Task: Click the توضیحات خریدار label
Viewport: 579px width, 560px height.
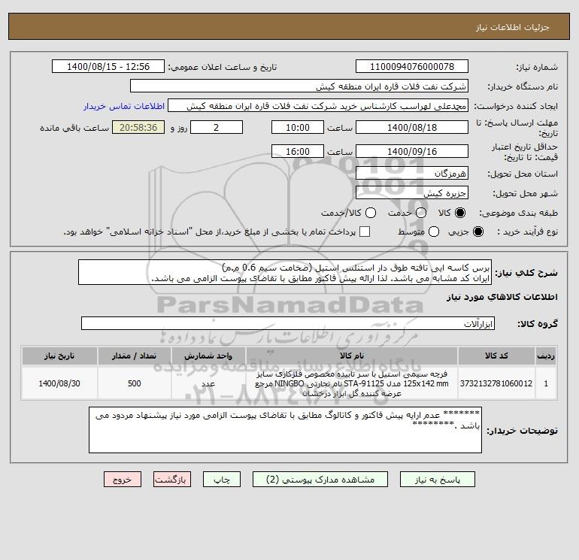Action: (x=522, y=431)
